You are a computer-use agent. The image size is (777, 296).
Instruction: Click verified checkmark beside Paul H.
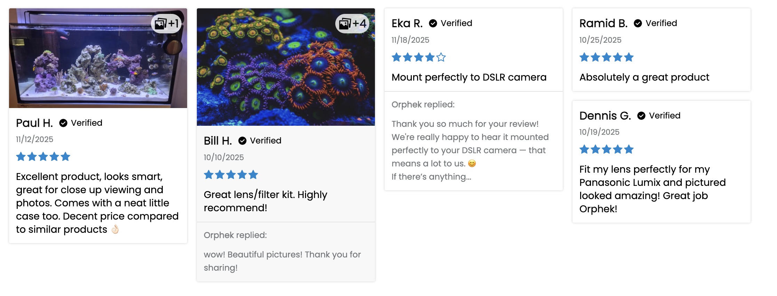tap(63, 123)
